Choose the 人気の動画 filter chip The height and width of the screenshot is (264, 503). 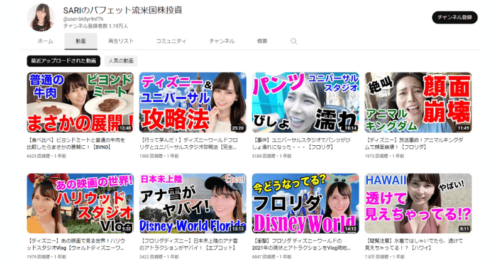(x=121, y=61)
